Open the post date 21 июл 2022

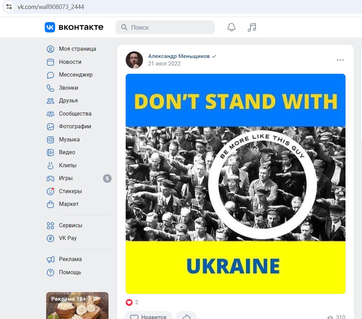click(x=164, y=63)
